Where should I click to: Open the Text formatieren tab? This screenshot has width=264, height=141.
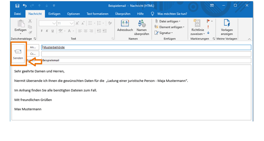click(x=97, y=14)
